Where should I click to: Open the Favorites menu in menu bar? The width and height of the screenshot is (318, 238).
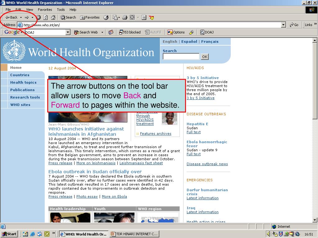(45, 10)
